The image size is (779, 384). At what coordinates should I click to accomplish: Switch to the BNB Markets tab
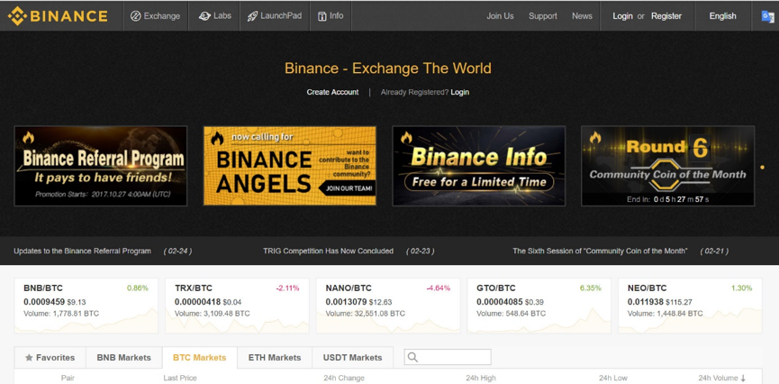pyautogui.click(x=123, y=358)
